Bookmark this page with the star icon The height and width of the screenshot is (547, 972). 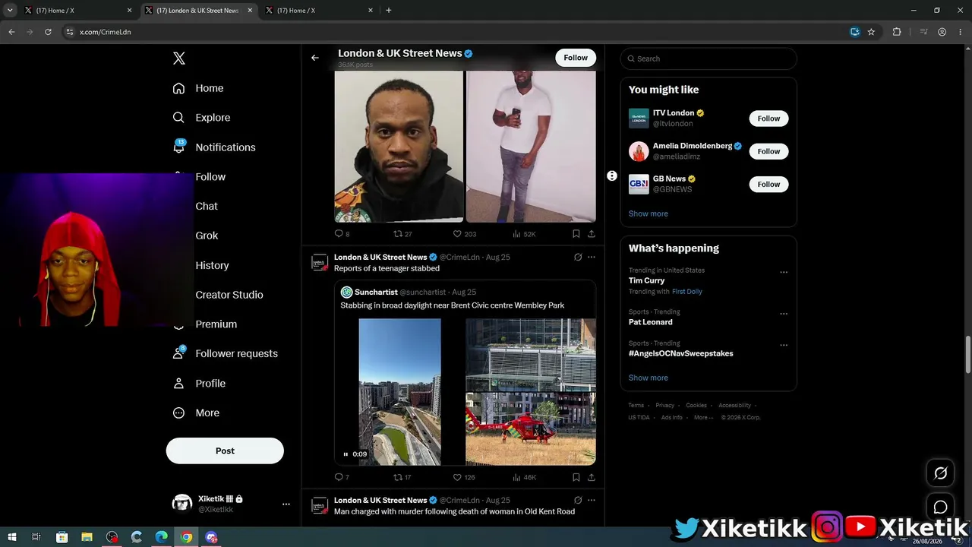[871, 32]
